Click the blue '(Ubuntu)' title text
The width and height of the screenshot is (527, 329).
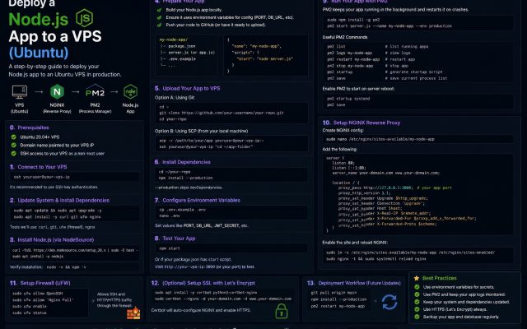(39, 53)
